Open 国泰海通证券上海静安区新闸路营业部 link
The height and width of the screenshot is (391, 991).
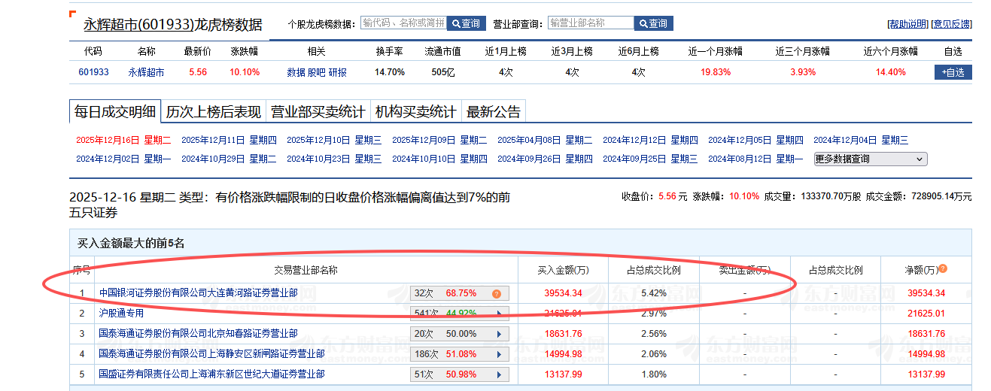[x=211, y=354]
